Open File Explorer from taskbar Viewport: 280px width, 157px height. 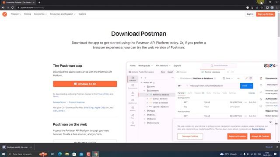pos(67,154)
